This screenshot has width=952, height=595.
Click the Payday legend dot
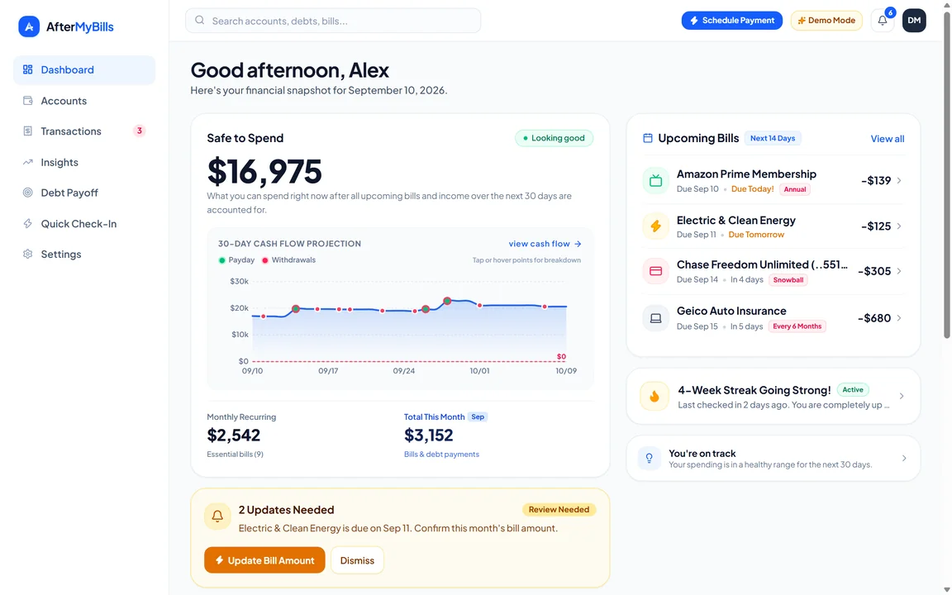click(x=221, y=260)
